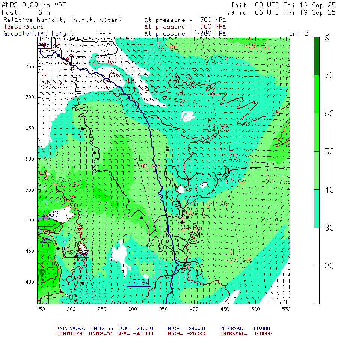Click the white 20–30 colorbar segment
This screenshot has width=338, height=338.
pos(317,247)
